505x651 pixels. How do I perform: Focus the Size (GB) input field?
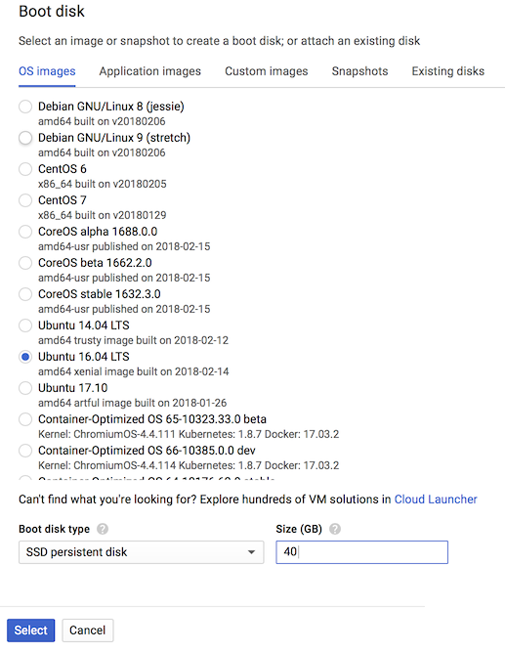click(361, 552)
